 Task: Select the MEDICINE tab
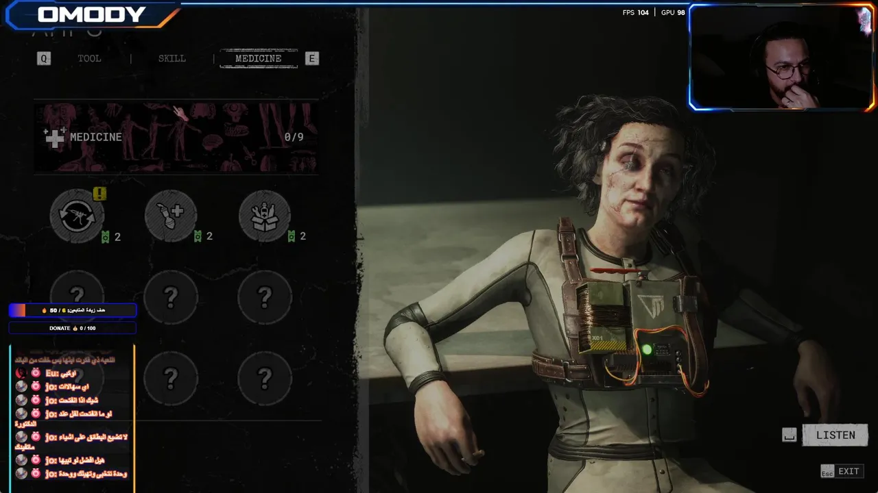click(259, 58)
